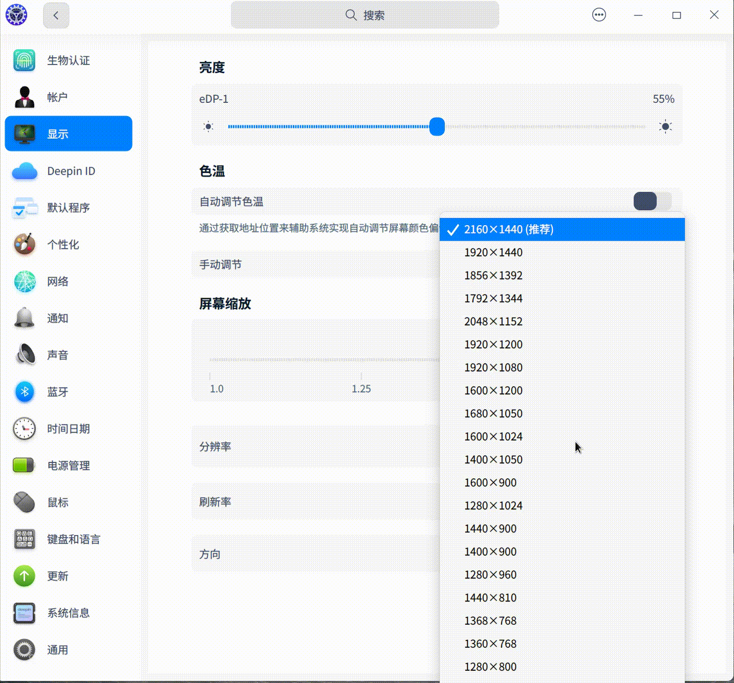Click the 电源管理 sidebar icon
Screen dimensions: 734x683
(x=69, y=465)
